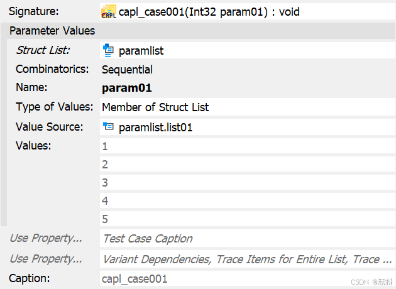Select value 5 in the Values list
Image resolution: width=396 pixels, height=289 pixels.
246,219
